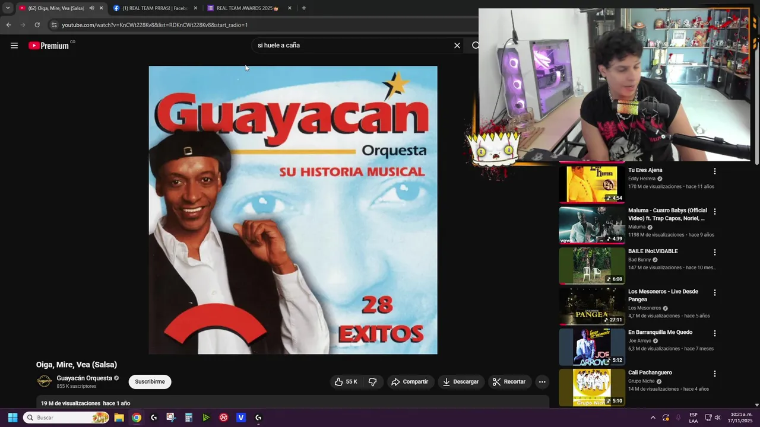The width and height of the screenshot is (760, 427).
Task: Open more actions ellipsis beside Recortar
Action: pyautogui.click(x=542, y=382)
